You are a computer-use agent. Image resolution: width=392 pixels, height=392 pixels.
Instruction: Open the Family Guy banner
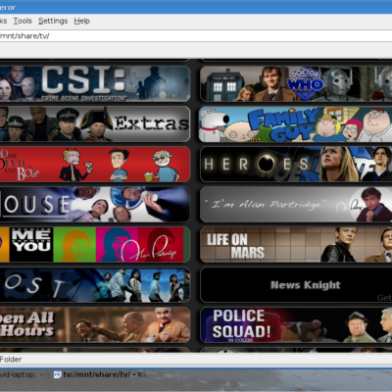(x=296, y=124)
